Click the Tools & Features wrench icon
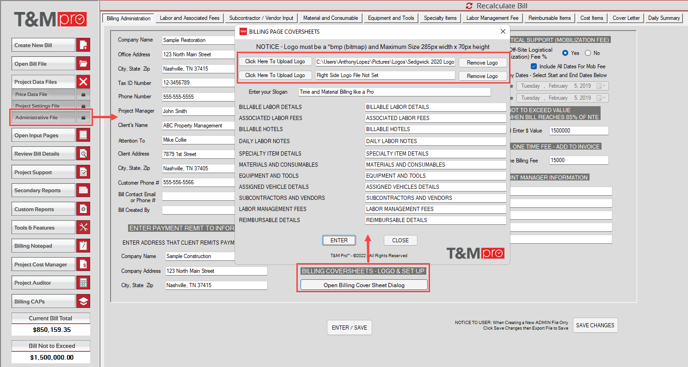 pos(83,228)
